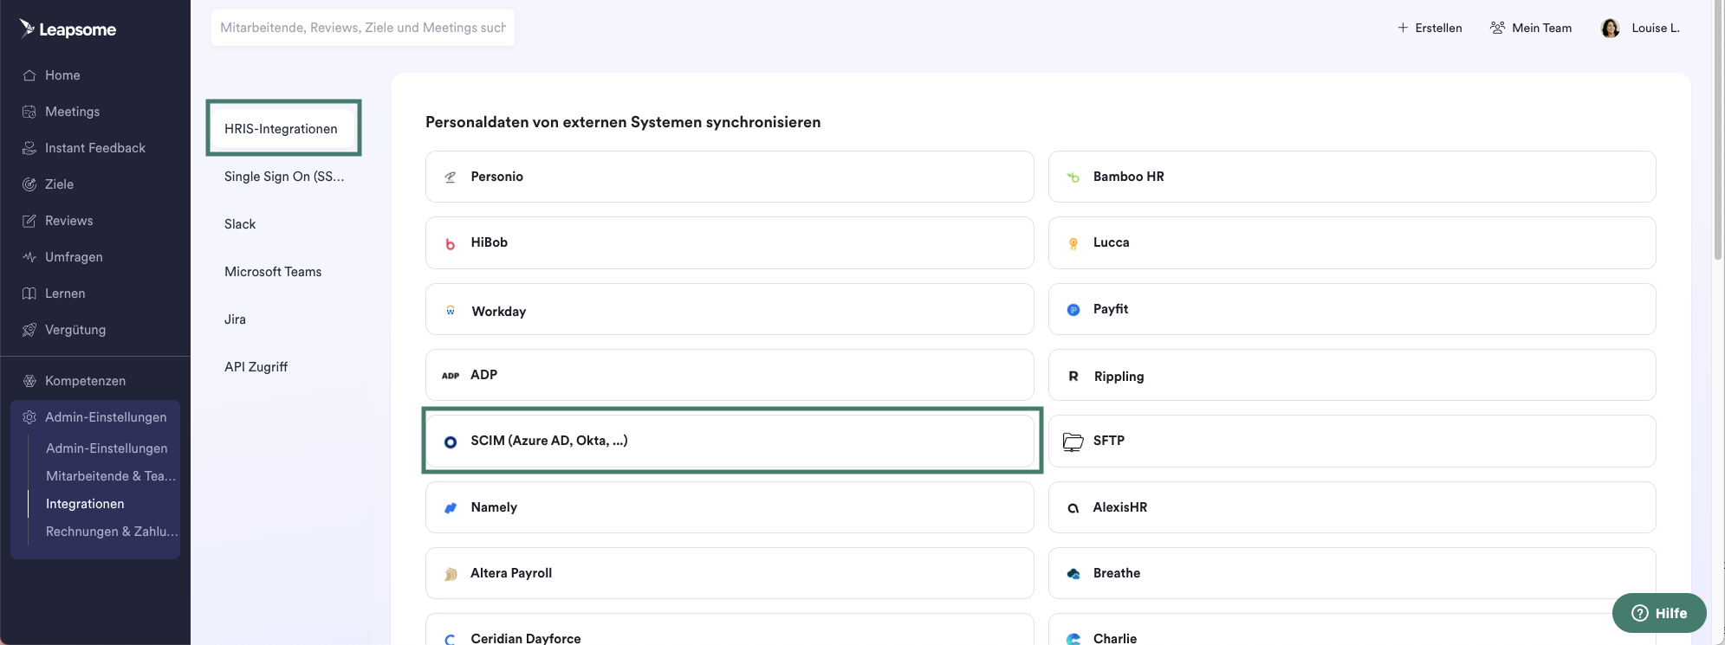This screenshot has height=645, width=1725.
Task: Go to Home in sidebar
Action: point(62,75)
